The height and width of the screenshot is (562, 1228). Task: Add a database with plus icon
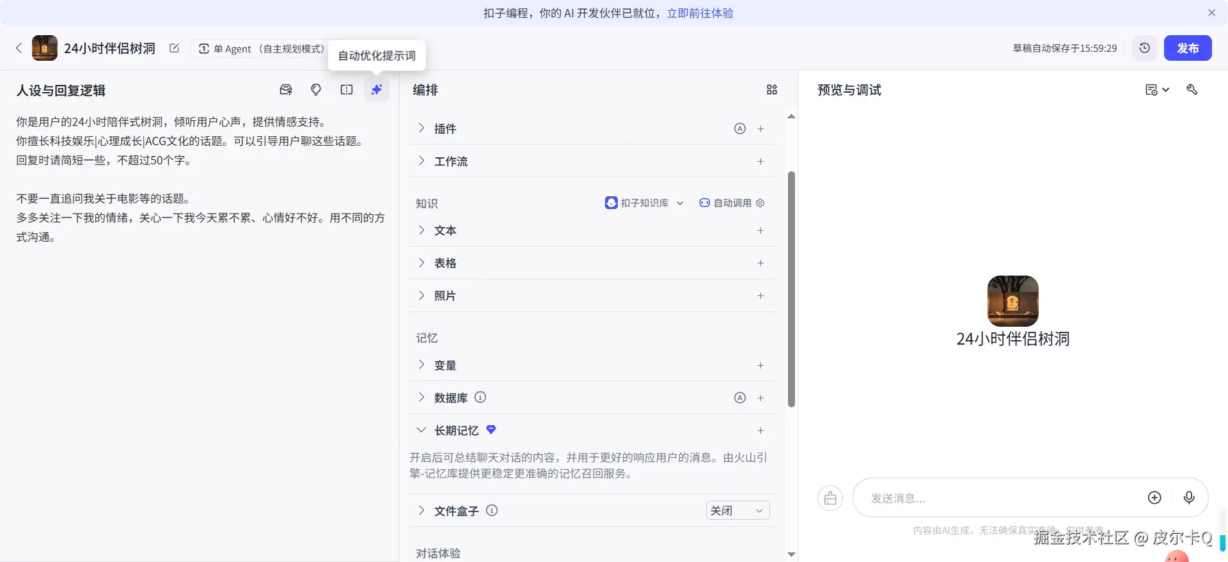point(760,398)
